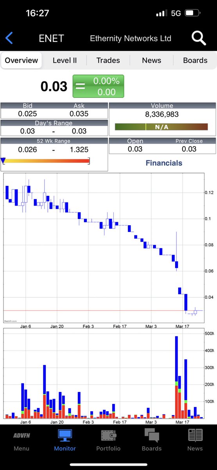Open the Portfolio wallet icon
The width and height of the screenshot is (217, 470).
pos(108,435)
